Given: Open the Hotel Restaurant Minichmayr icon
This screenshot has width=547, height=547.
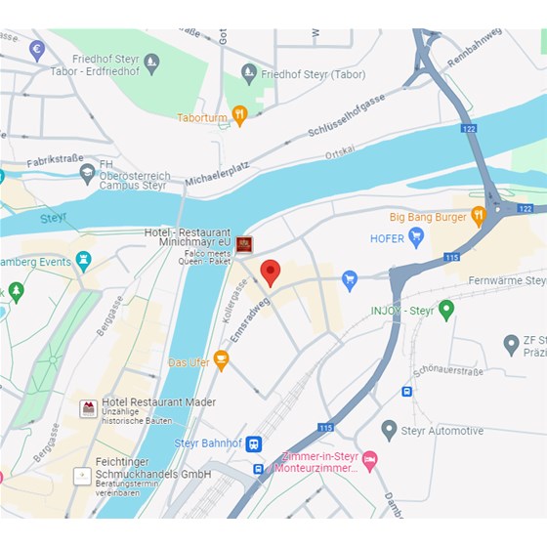Looking at the screenshot, I should tap(244, 244).
